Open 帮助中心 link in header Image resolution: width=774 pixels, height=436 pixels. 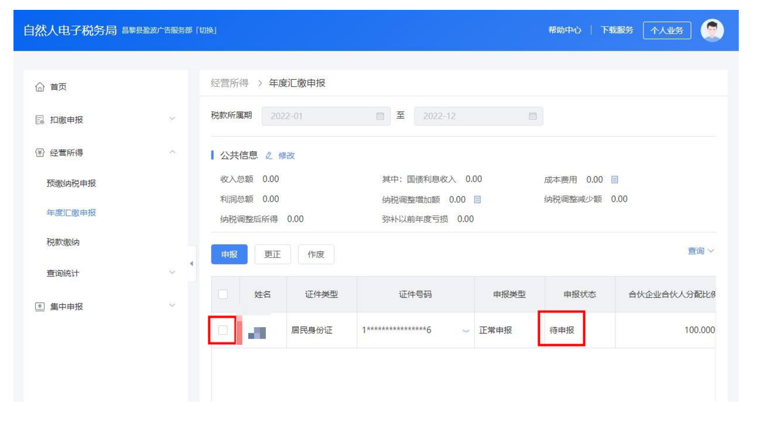pyautogui.click(x=565, y=30)
